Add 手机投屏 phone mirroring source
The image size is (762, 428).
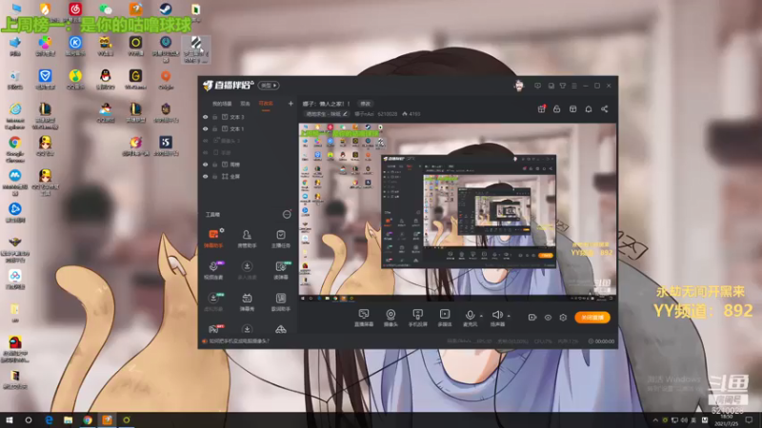point(417,318)
